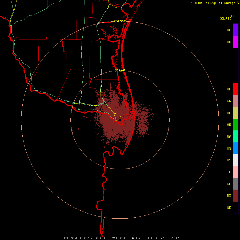Click the 50 NMI range ring label
Viewport: 240px width, 240px height.
[x=120, y=70]
